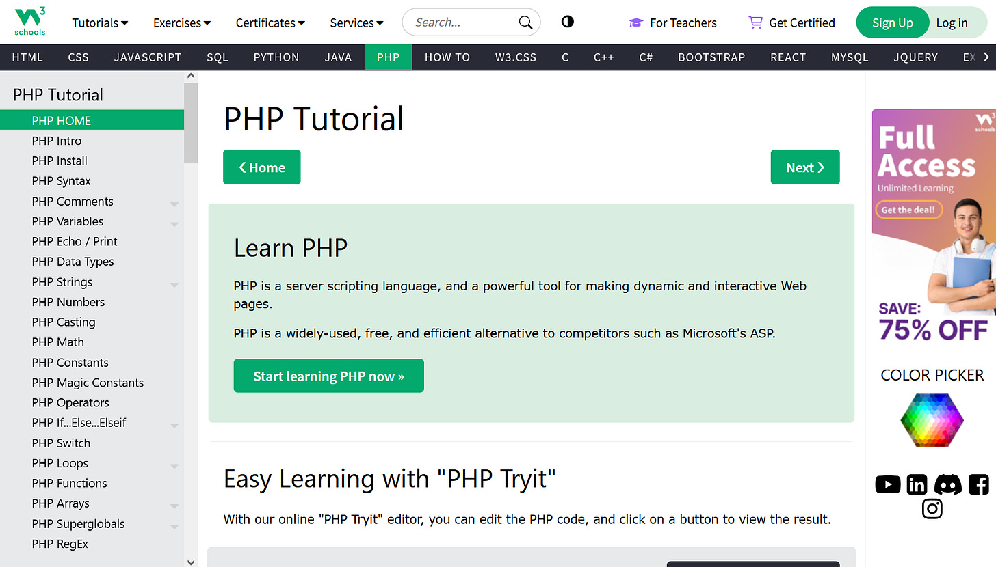Image resolution: width=996 pixels, height=567 pixels.
Task: Select the C# tab
Action: pos(646,57)
